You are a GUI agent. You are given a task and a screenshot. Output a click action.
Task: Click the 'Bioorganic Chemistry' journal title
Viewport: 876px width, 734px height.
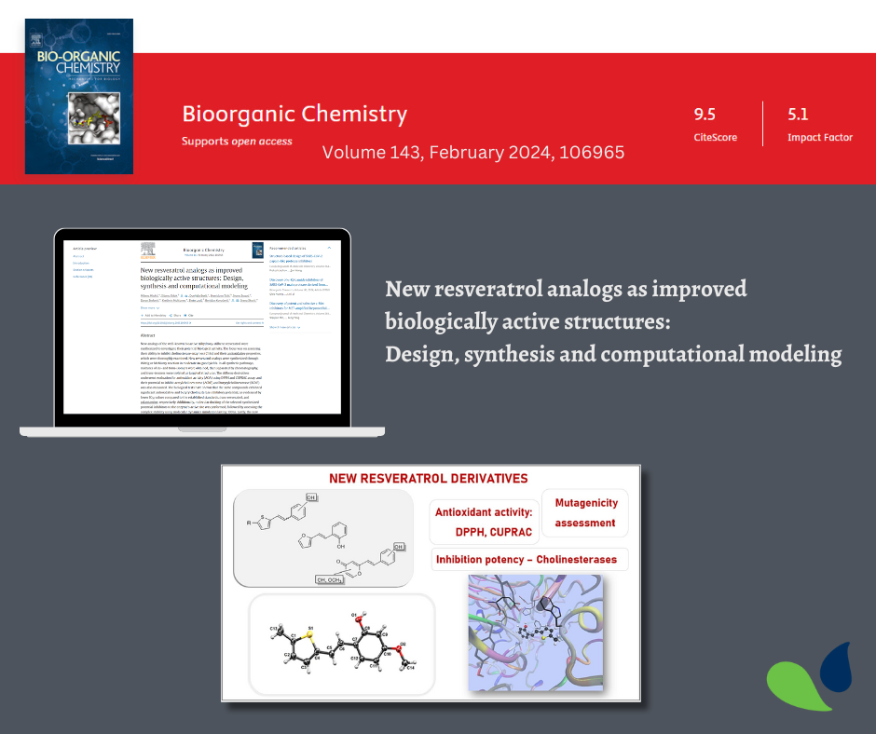point(294,114)
